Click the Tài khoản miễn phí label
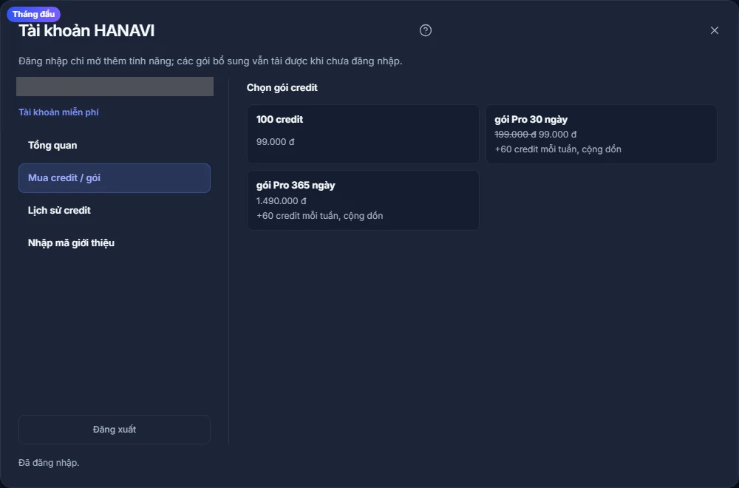 click(x=58, y=112)
